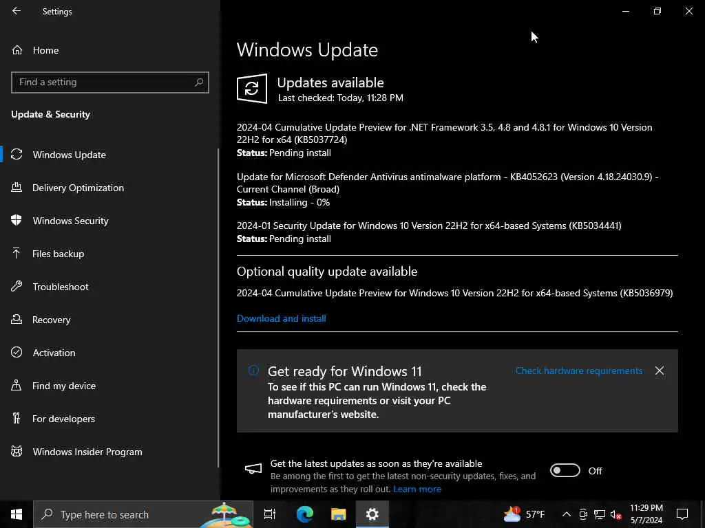Click the Home house icon
705x528 pixels.
[17, 49]
